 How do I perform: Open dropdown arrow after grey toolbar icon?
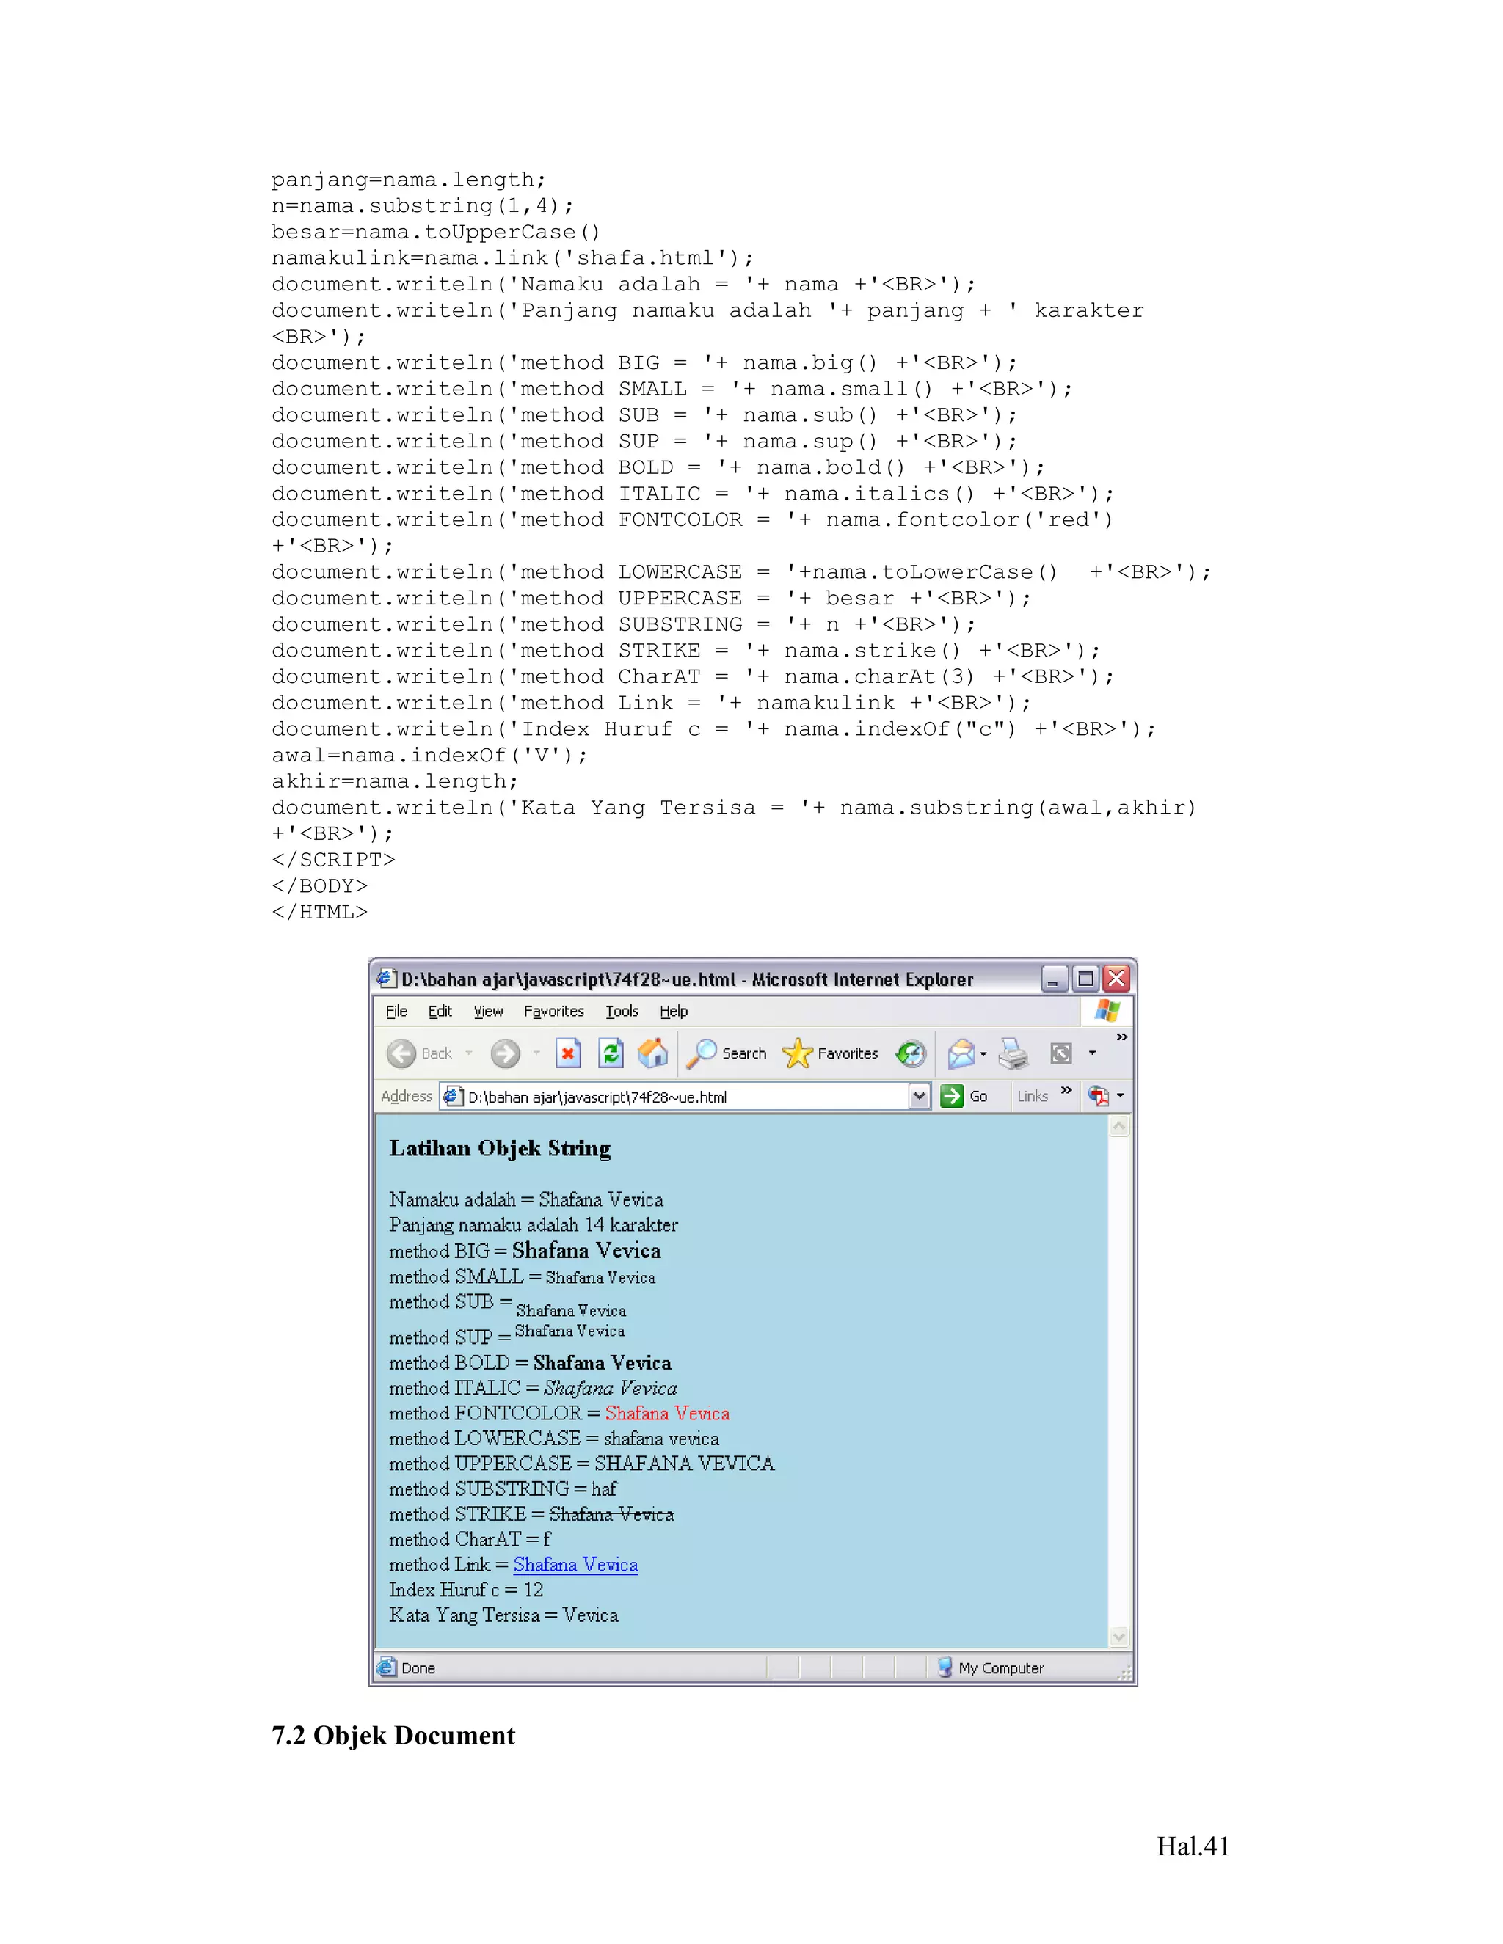[x=1093, y=1054]
